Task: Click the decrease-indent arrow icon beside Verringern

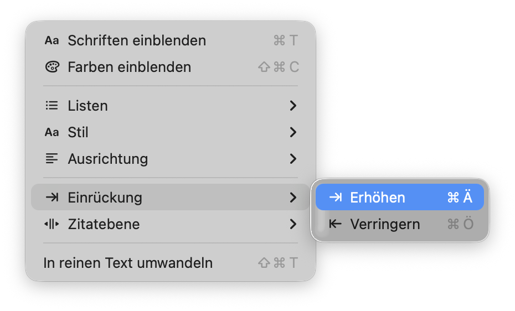Action: (x=335, y=224)
